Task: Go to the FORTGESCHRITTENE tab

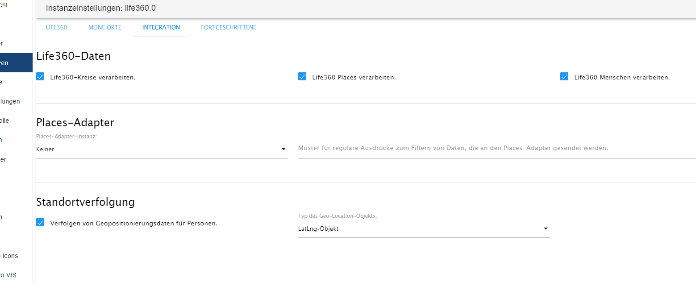Action: 229,27
